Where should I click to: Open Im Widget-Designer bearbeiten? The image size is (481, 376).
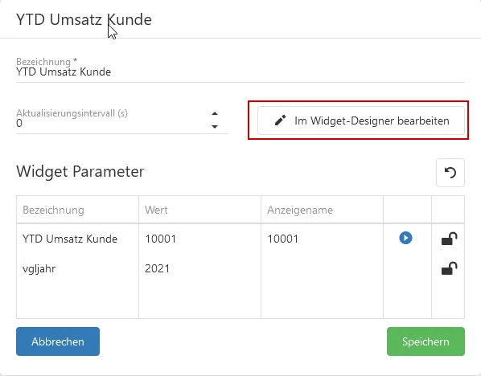click(x=361, y=121)
